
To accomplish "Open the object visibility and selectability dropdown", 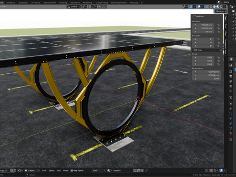I will tap(185, 6).
